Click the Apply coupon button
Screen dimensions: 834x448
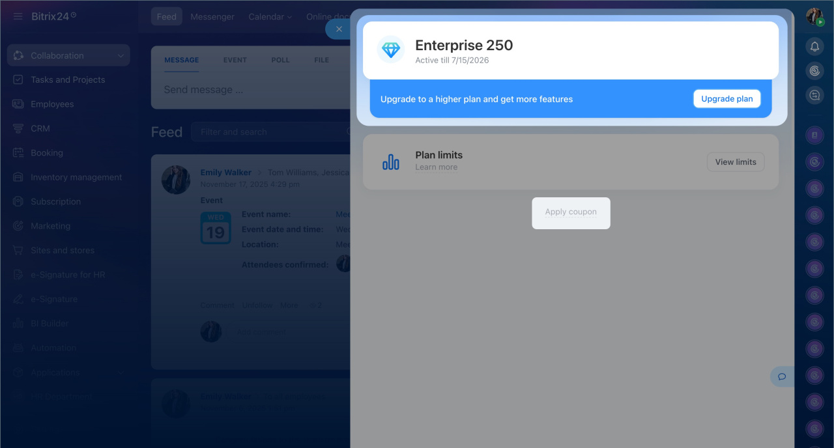pos(571,212)
